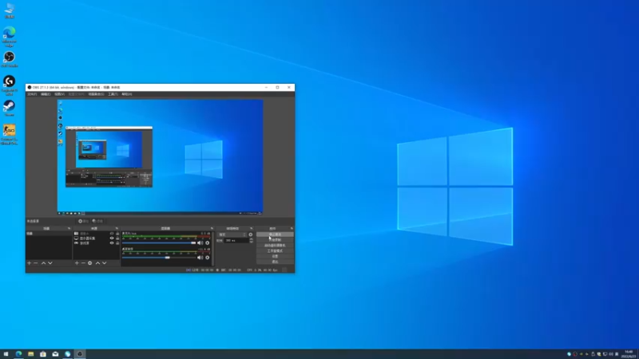639x359 pixels.
Task: Toggle the lock on the Game Capture source
Action: coord(117,243)
